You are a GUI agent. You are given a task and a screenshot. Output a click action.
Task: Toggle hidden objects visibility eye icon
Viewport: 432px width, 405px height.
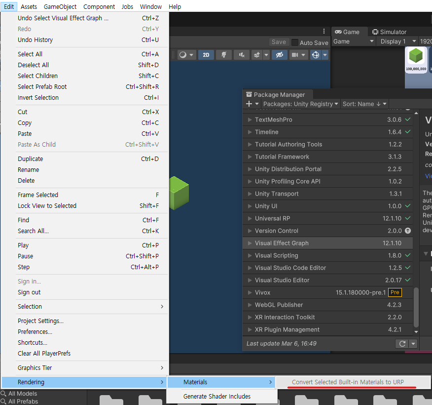(x=279, y=55)
